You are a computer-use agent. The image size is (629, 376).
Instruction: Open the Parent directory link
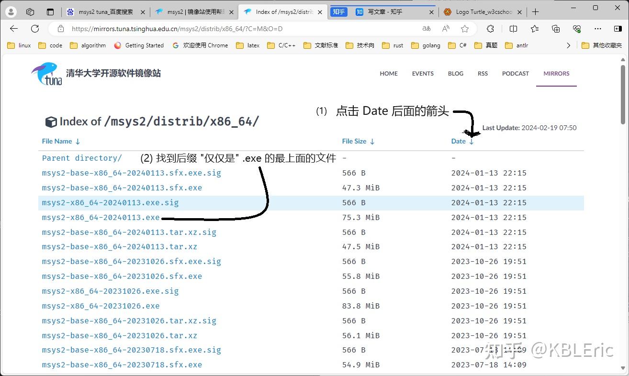(x=81, y=158)
